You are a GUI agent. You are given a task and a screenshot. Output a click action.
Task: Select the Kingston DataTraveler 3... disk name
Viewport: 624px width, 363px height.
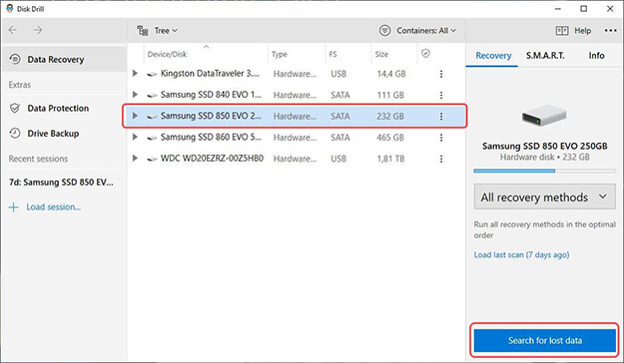pos(210,74)
